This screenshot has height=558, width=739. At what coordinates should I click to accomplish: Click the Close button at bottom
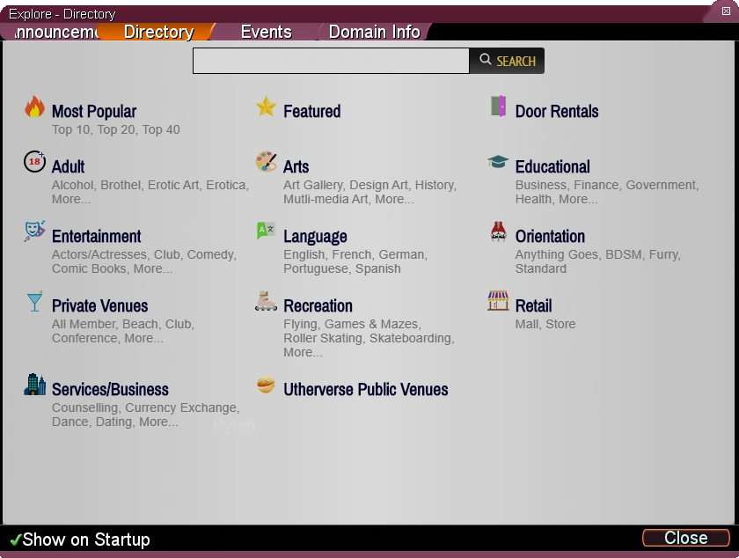click(x=685, y=538)
